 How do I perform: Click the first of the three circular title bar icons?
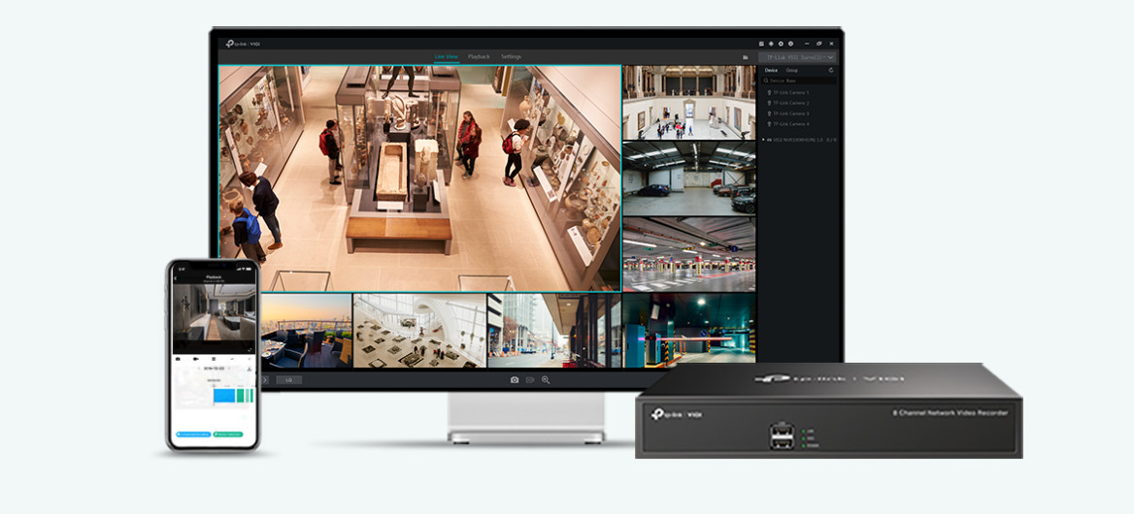(x=771, y=44)
